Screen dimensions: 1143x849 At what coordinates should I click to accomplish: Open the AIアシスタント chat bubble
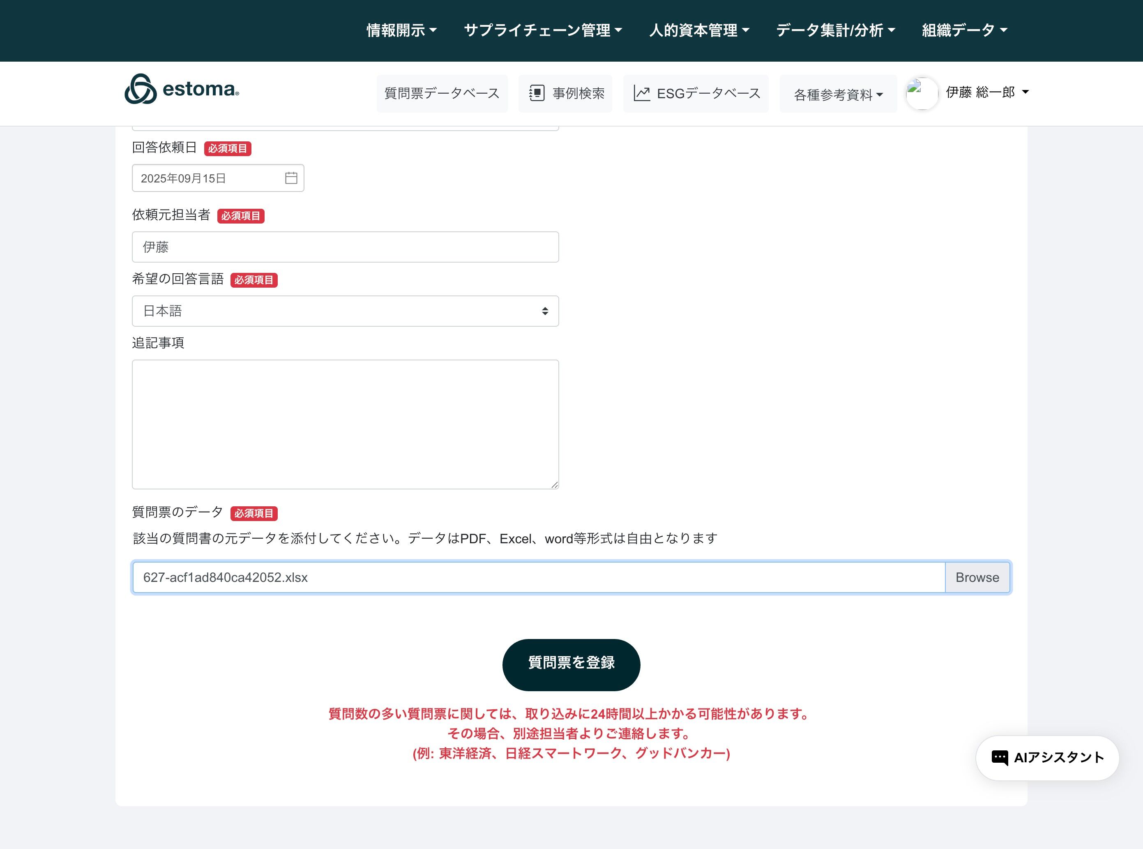point(1047,757)
